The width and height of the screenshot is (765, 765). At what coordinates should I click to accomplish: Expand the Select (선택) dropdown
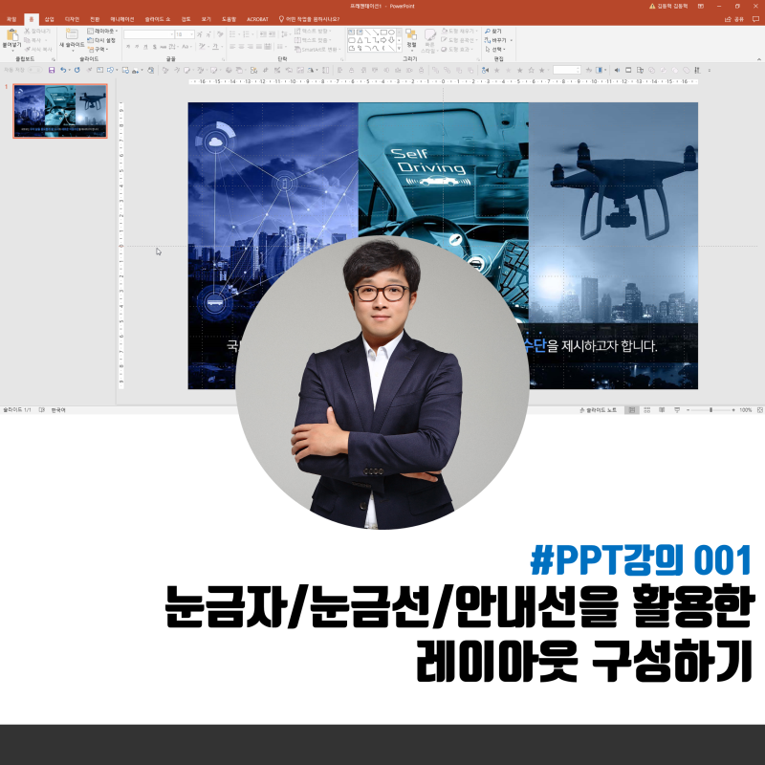[495, 50]
